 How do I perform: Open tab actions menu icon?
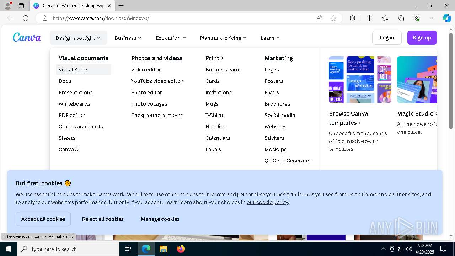tap(21, 6)
